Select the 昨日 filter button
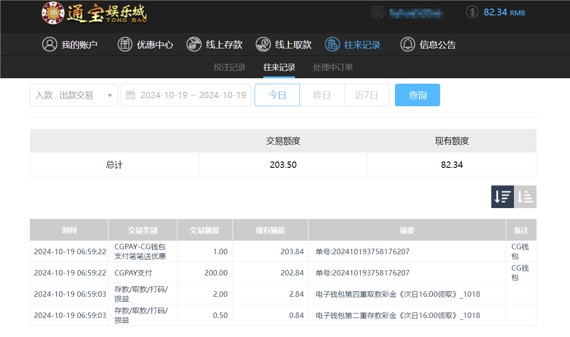 tap(322, 95)
